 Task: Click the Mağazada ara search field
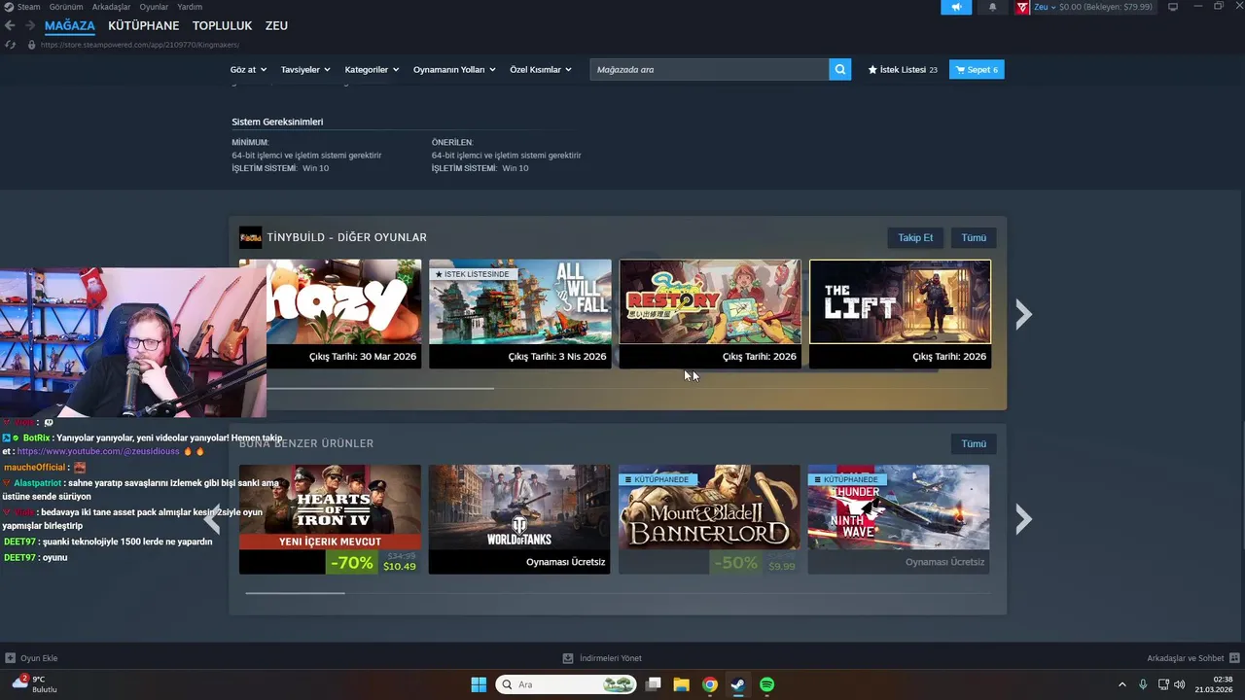coord(709,70)
